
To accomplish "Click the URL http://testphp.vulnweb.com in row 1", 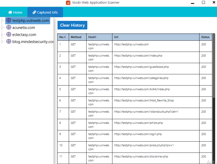I will click(132, 44).
